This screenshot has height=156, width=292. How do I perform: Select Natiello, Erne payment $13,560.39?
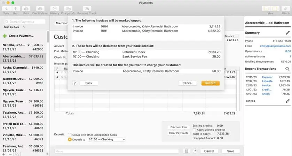(23, 47)
